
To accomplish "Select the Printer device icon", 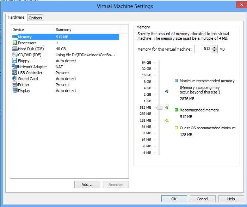I will click(x=15, y=85).
